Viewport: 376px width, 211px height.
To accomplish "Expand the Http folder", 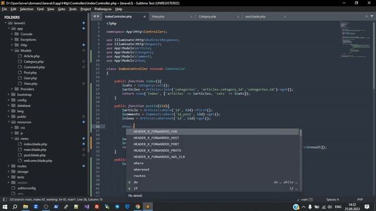I will pyautogui.click(x=12, y=45).
